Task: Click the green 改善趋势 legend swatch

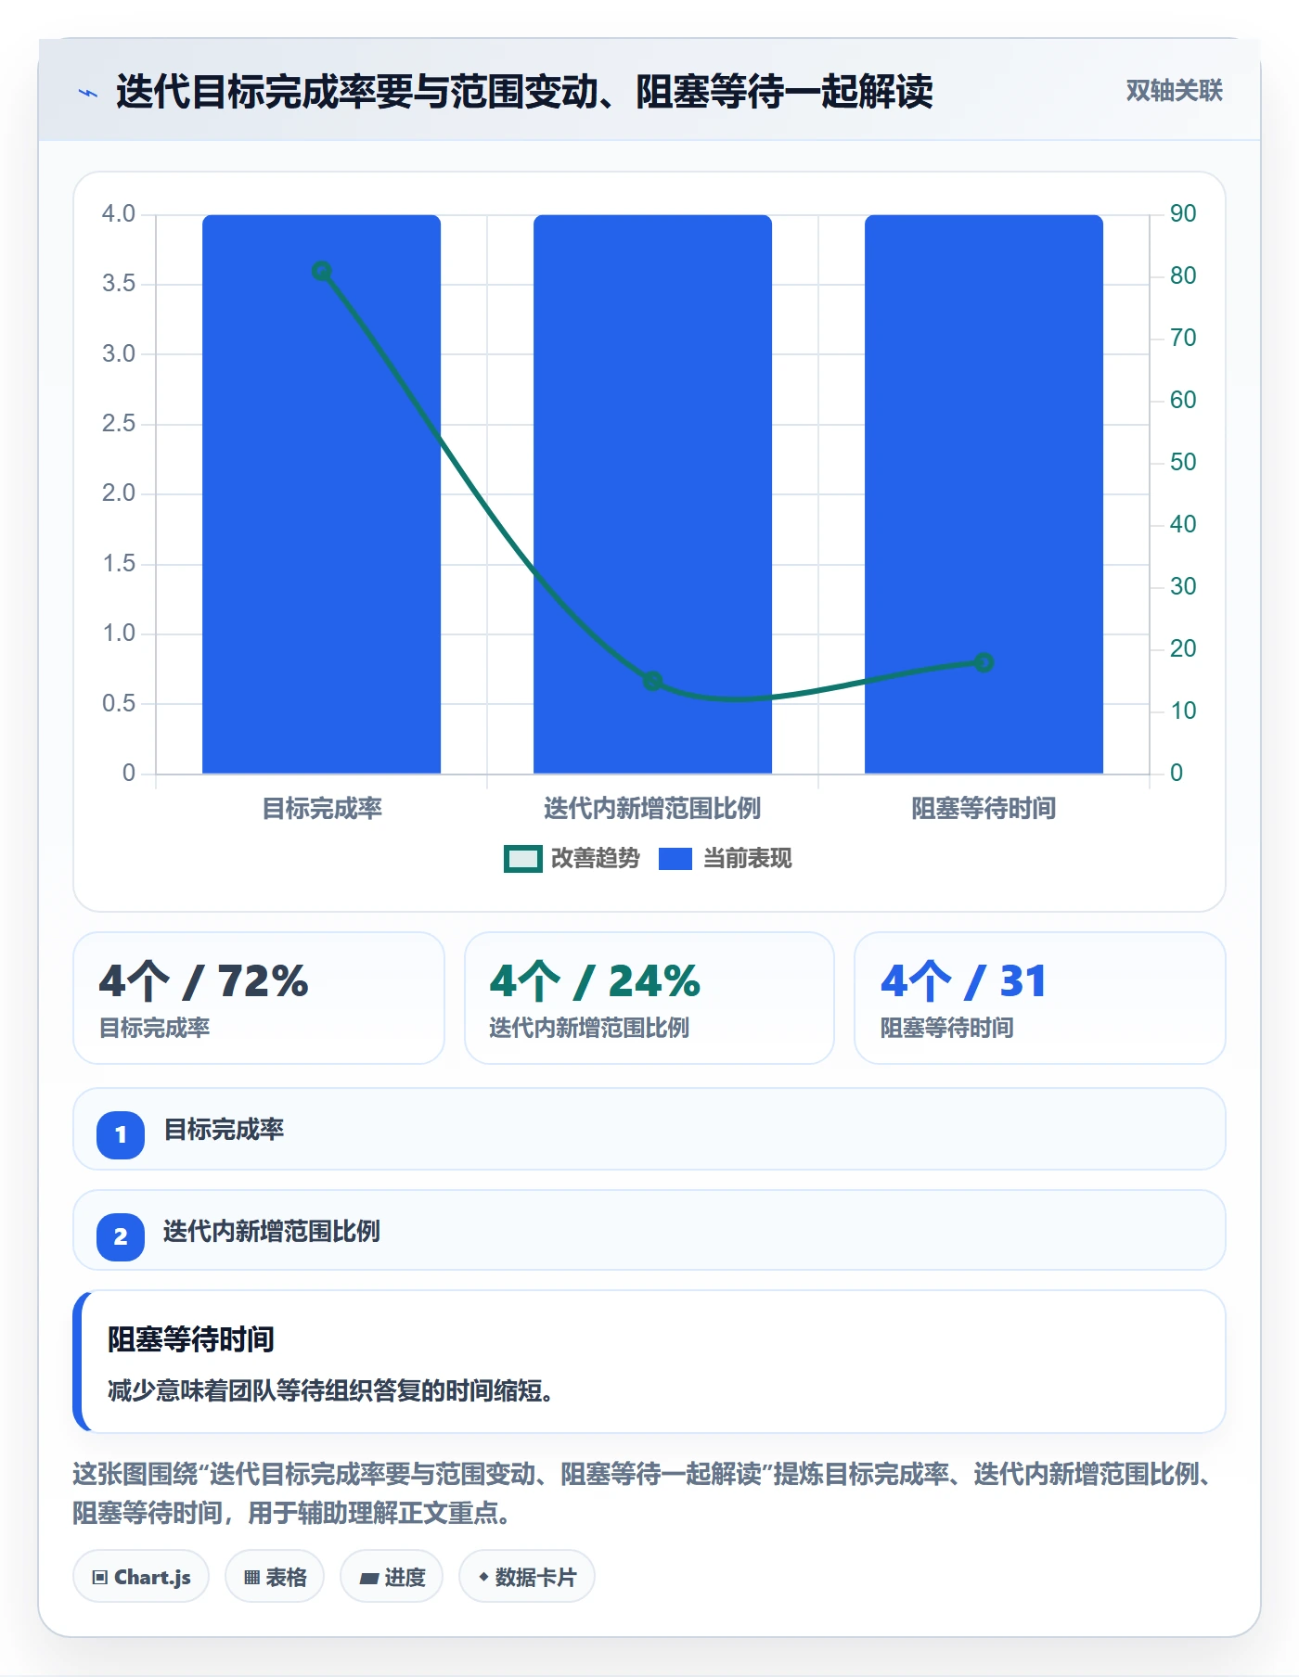Action: pos(523,859)
